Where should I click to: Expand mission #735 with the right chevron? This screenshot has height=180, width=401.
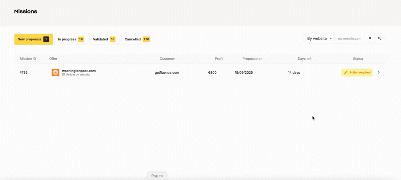click(x=379, y=72)
